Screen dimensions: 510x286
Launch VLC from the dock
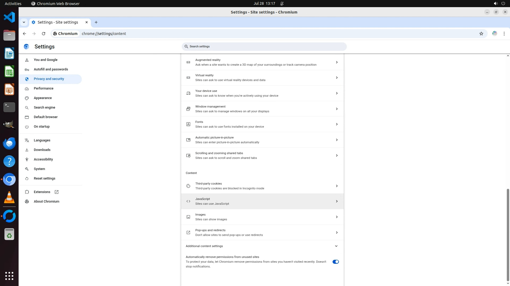(9, 198)
